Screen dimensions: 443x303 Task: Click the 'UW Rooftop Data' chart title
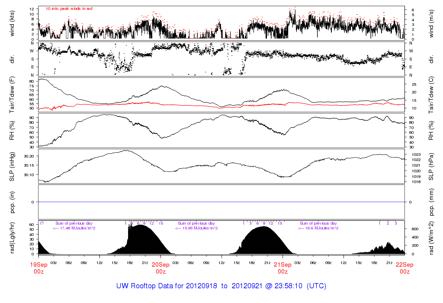[x=221, y=286]
